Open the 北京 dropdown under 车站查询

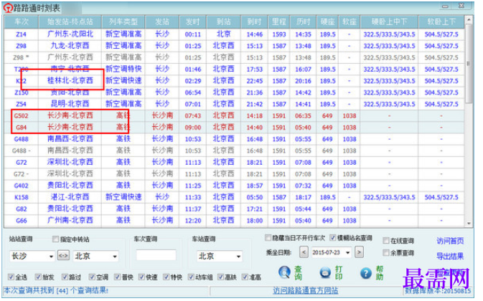238,256
